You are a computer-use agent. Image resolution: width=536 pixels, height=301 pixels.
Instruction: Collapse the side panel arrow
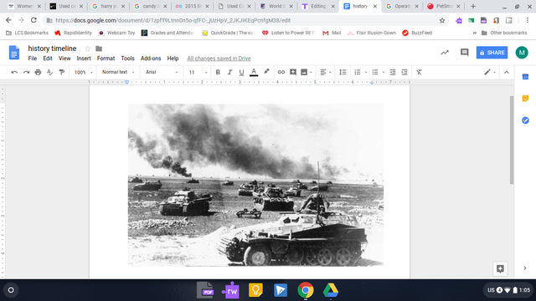tap(525, 268)
